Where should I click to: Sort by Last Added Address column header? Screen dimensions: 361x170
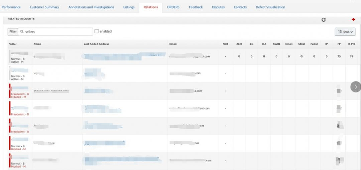pyautogui.click(x=96, y=44)
